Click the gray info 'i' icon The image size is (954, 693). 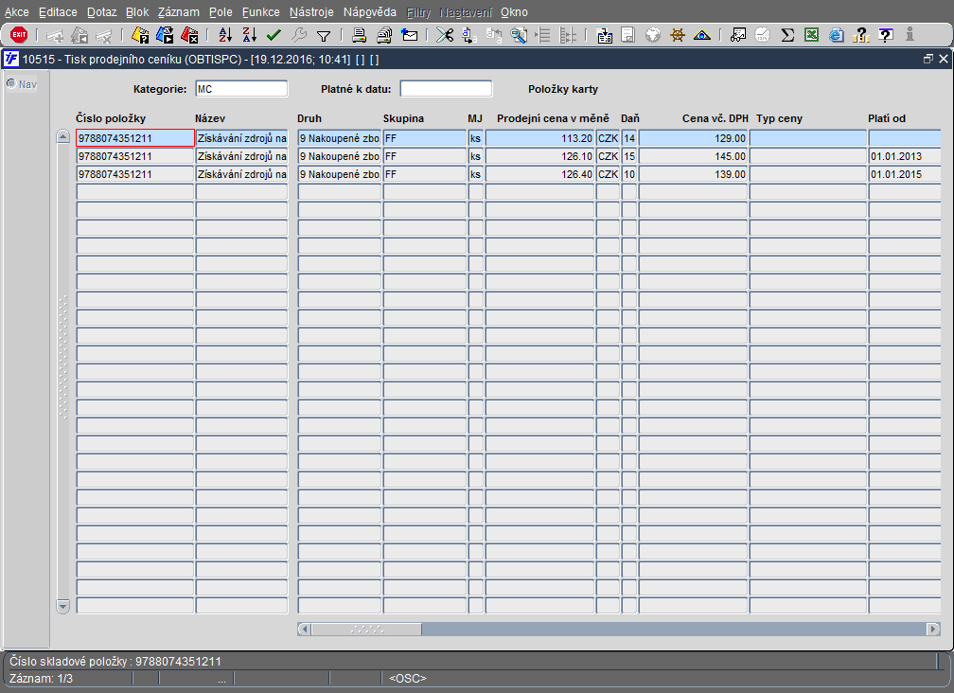click(910, 34)
